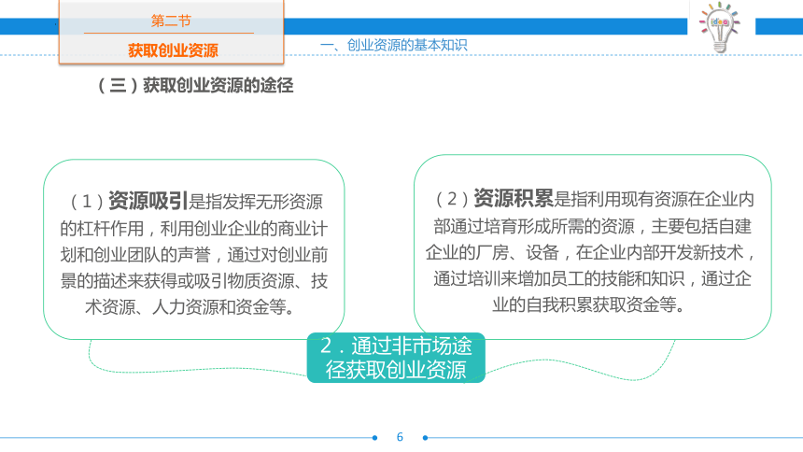Click the line '划和创业团队的声誉，通过对创业前'
The width and height of the screenshot is (803, 452).
[x=194, y=255]
